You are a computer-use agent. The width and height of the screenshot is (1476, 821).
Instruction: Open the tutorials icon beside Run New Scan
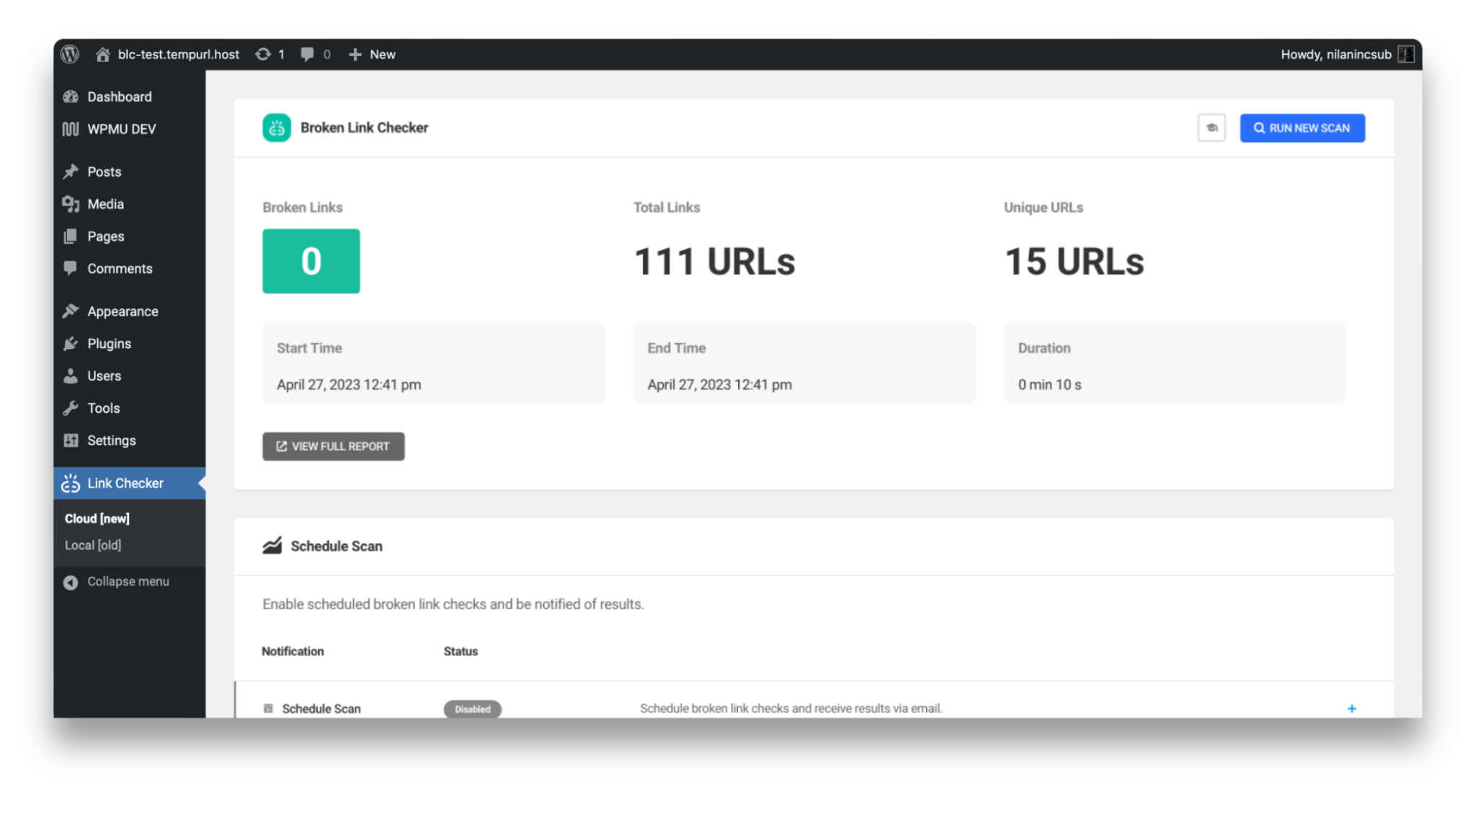tap(1212, 127)
